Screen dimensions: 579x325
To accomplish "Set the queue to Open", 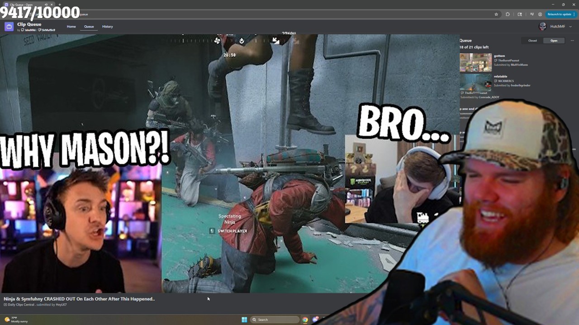I will tap(554, 41).
